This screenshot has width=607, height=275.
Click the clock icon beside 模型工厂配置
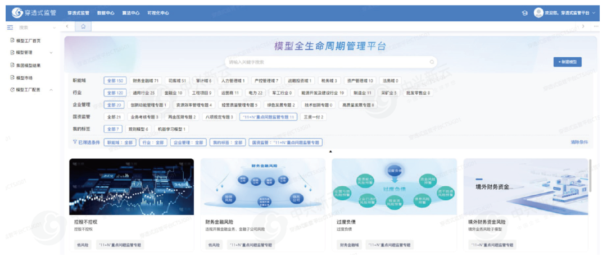(x=12, y=90)
